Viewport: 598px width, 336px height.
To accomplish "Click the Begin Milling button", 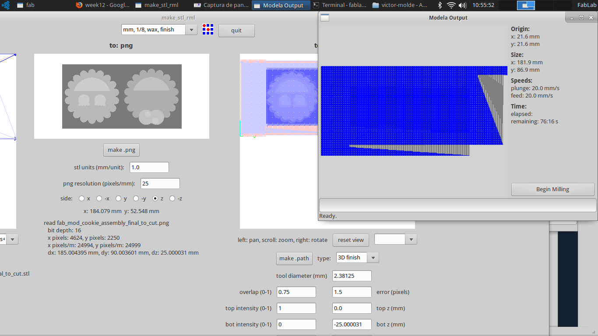I will (x=552, y=189).
